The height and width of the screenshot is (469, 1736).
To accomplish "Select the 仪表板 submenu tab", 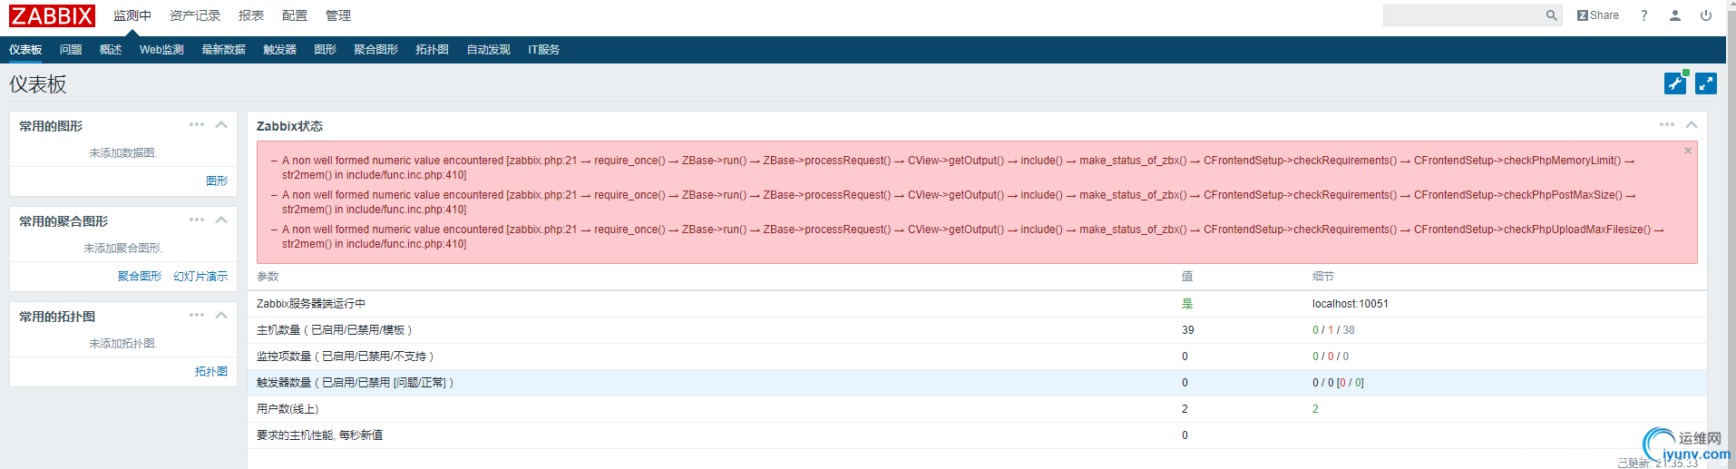I will [25, 50].
